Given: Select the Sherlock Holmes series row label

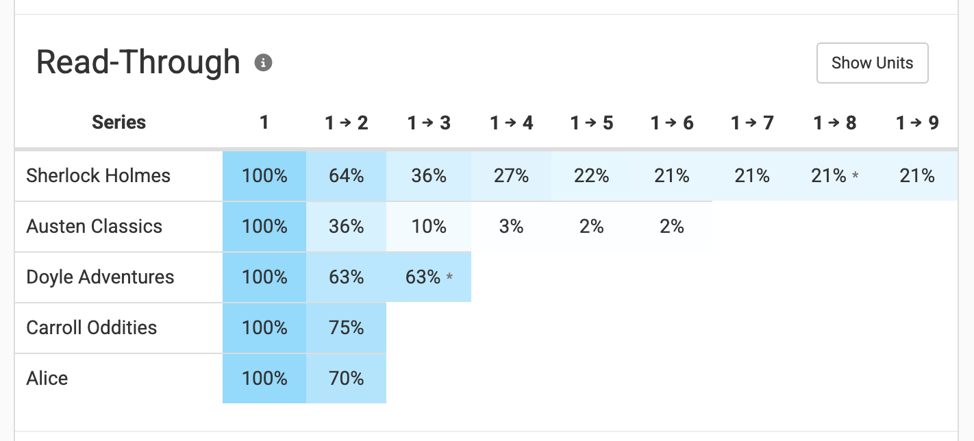Looking at the screenshot, I should 98,176.
